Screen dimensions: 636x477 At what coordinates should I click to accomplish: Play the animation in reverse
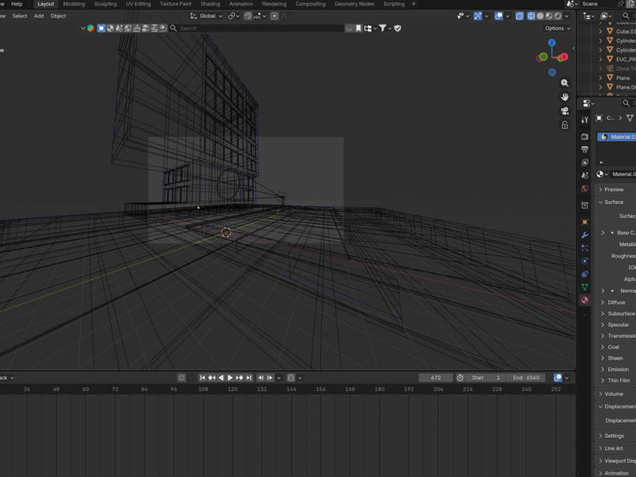click(221, 377)
